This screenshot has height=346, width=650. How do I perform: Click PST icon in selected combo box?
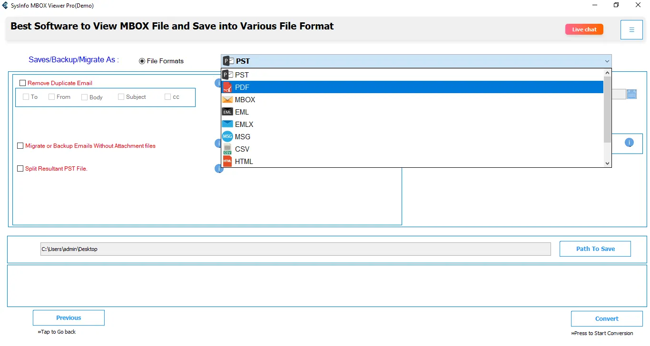(x=228, y=61)
